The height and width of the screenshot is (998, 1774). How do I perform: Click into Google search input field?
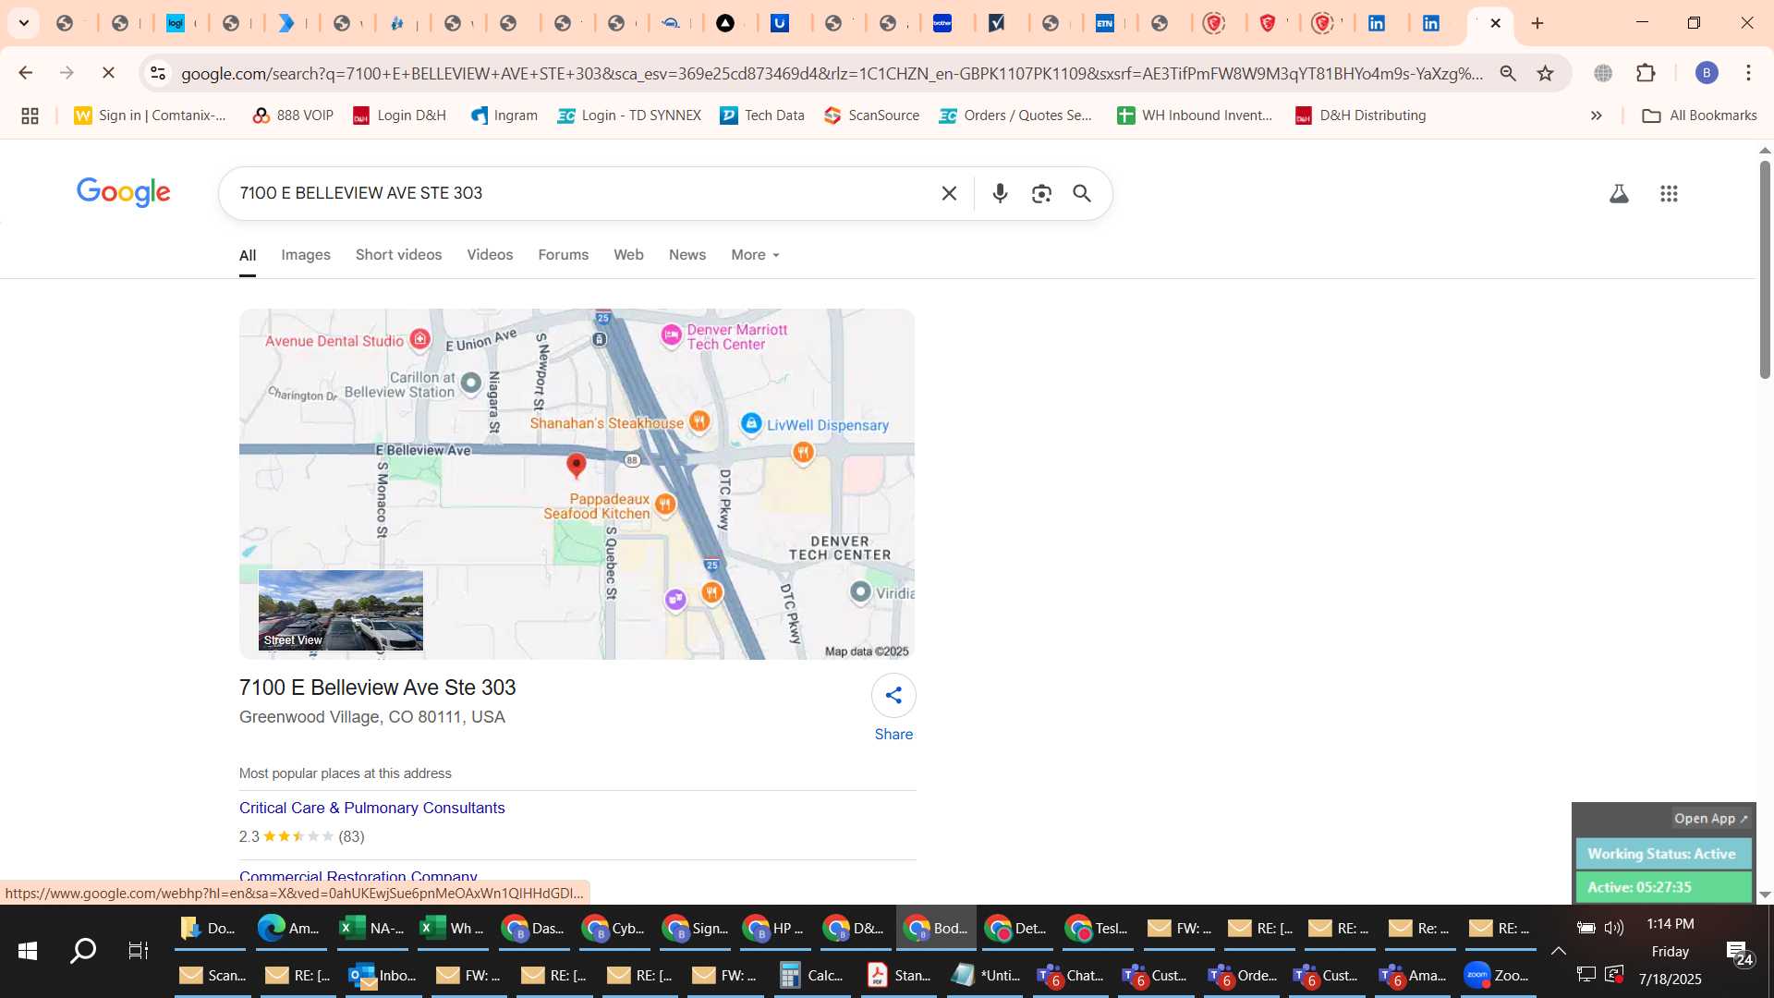[x=582, y=193]
